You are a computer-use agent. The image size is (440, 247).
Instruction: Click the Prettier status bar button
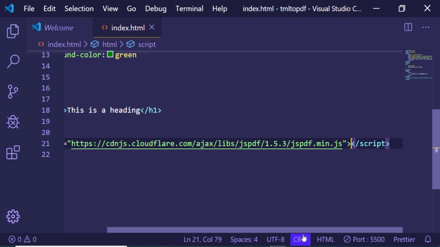tap(404, 239)
